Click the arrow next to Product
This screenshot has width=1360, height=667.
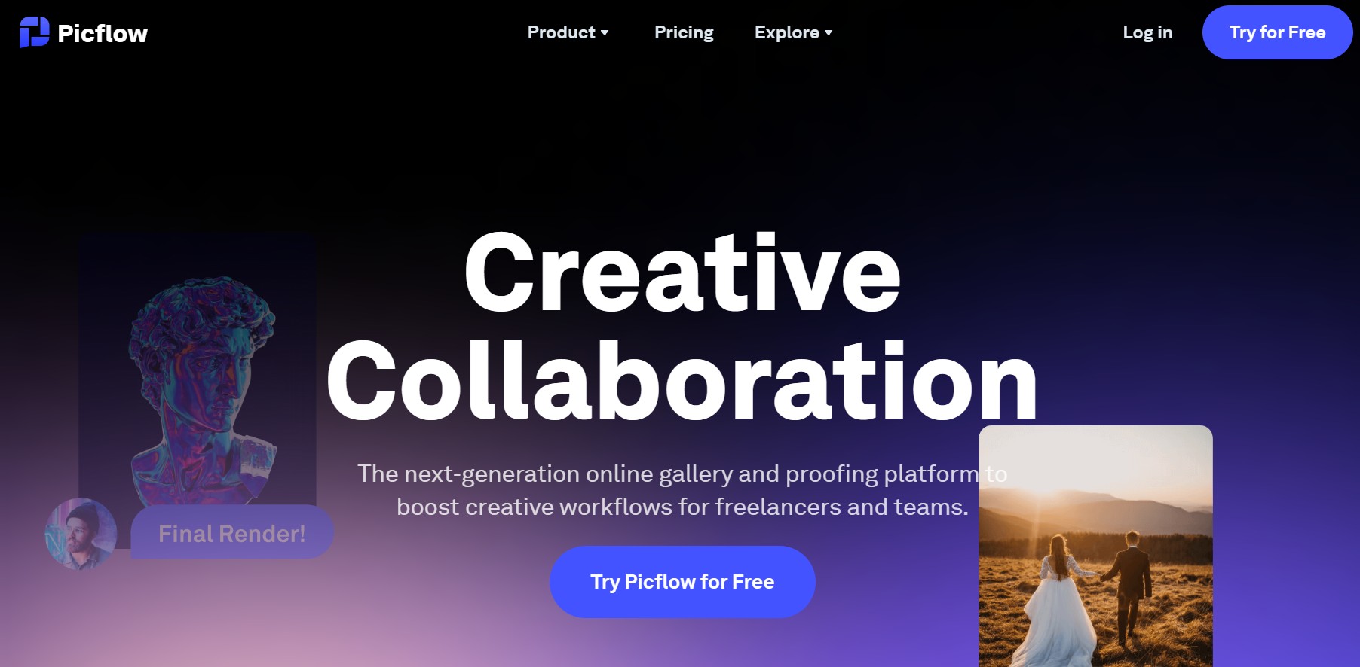tap(605, 33)
